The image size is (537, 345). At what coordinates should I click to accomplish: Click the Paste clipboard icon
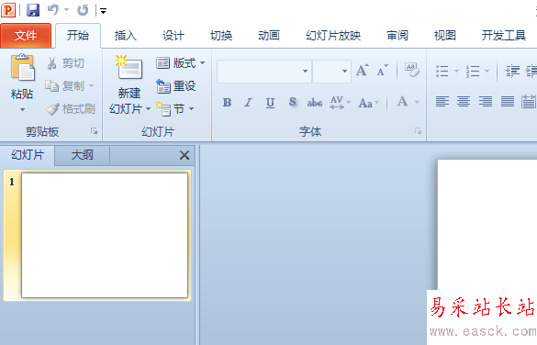[23, 67]
